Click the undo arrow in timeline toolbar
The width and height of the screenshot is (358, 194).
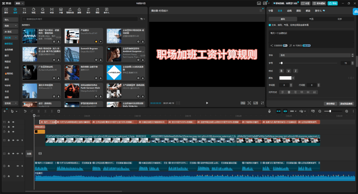pos(25,111)
